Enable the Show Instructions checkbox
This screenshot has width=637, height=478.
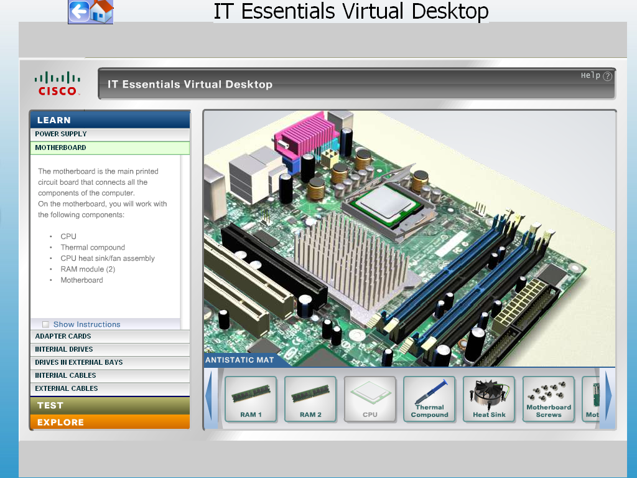(x=45, y=324)
